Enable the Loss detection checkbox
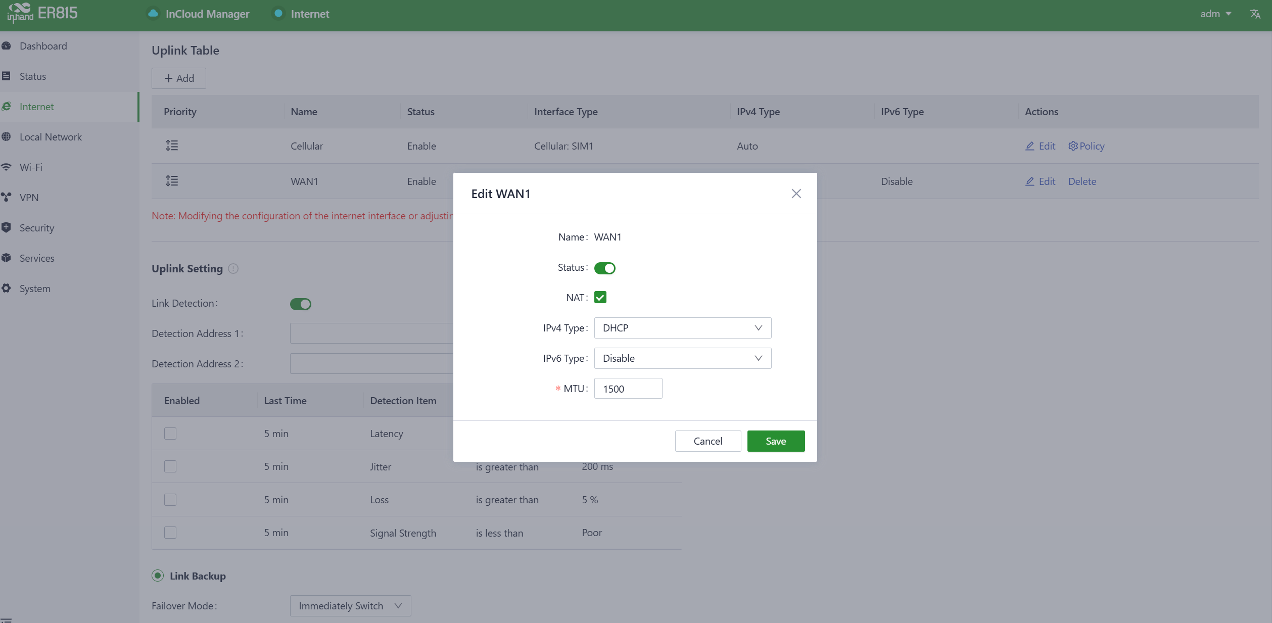1272x623 pixels. [x=170, y=499]
